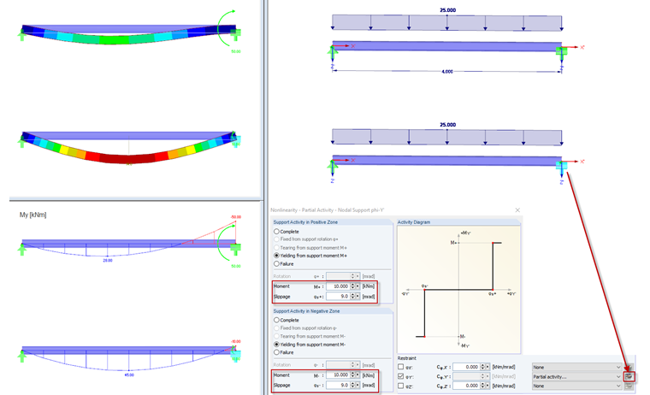Viewport: 650px width, 395px height.
Task: Click the spinner on C-phi X field
Action: click(482, 367)
